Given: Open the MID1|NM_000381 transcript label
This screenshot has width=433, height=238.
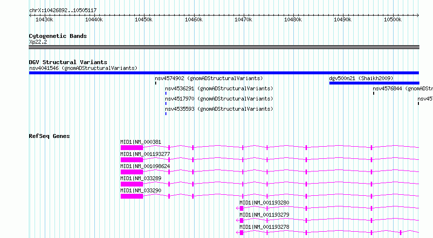Looking at the screenshot, I should 141,142.
